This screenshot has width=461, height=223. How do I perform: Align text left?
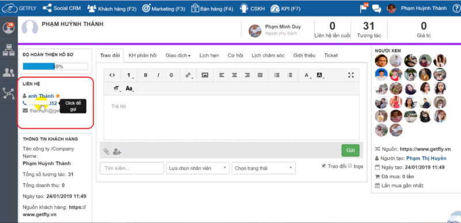(222, 75)
